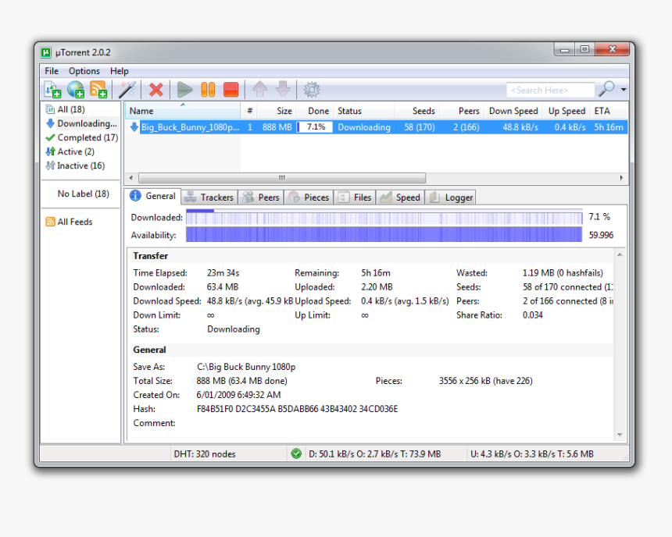672x537 pixels.
Task: Click DHT: 320 nodes in status bar
Action: tap(205, 454)
